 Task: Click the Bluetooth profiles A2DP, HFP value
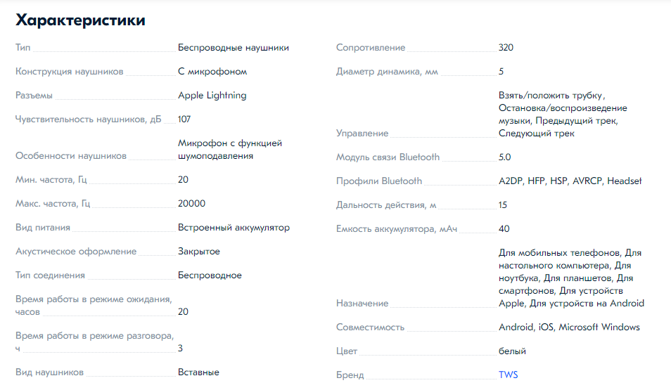pos(570,181)
